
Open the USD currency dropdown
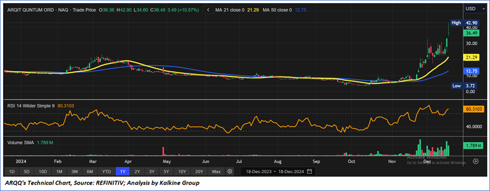click(x=475, y=9)
